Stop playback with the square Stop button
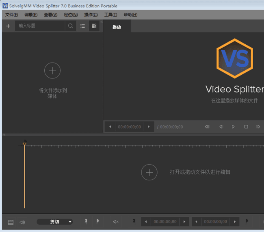 pyautogui.click(x=246, y=127)
